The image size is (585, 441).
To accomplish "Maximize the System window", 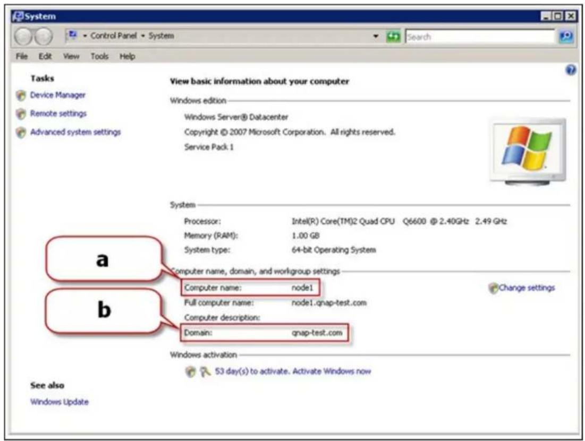I will 558,16.
